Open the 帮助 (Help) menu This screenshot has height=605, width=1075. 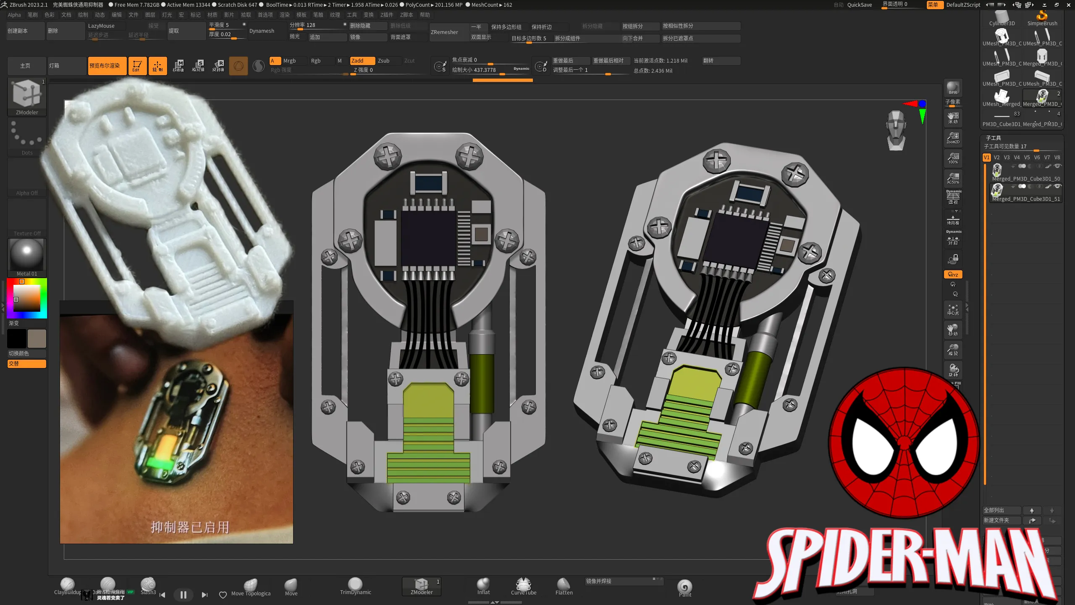click(425, 15)
